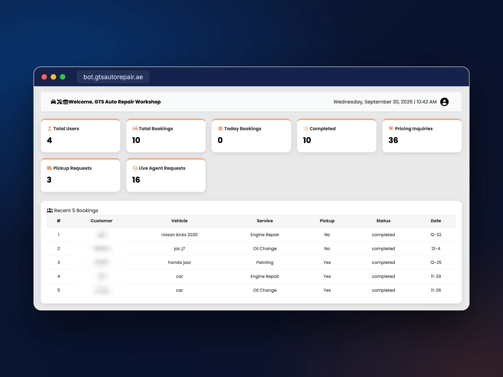This screenshot has width=503, height=377.
Task: Click No pickup in nissan kicks row
Action: point(327,235)
